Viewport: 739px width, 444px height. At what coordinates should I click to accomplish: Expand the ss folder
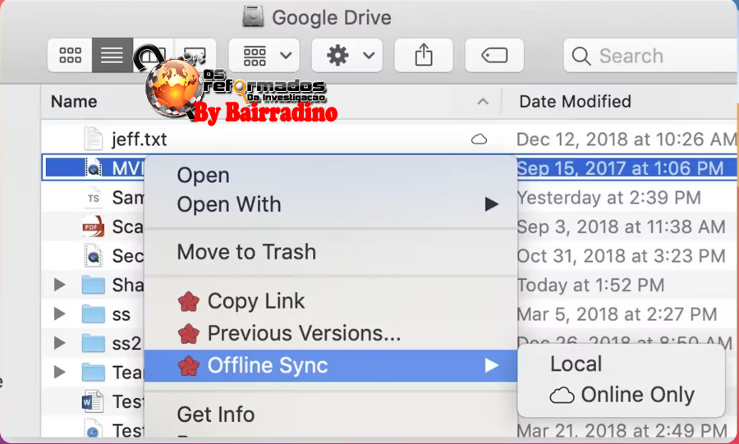coord(59,314)
